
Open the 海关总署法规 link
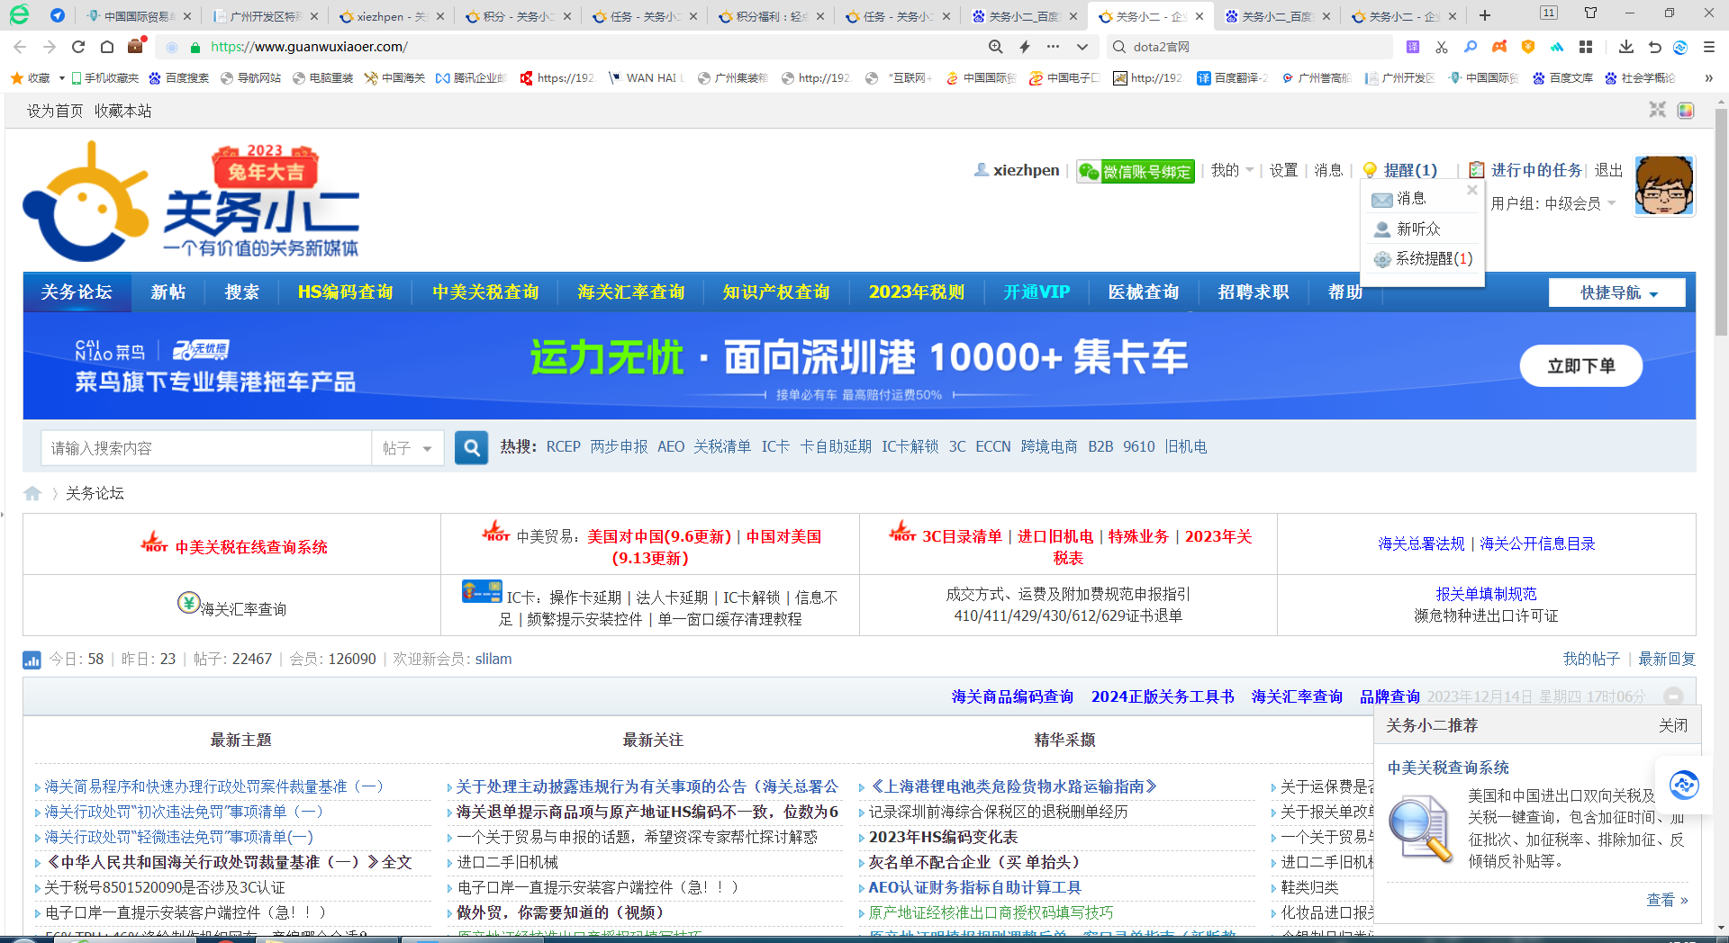[1421, 543]
